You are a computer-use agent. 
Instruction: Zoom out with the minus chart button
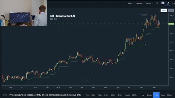point(83,80)
